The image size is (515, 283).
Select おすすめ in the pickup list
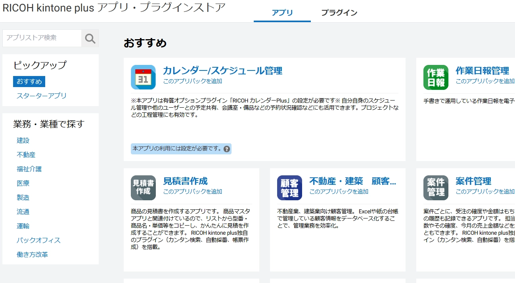click(x=29, y=82)
